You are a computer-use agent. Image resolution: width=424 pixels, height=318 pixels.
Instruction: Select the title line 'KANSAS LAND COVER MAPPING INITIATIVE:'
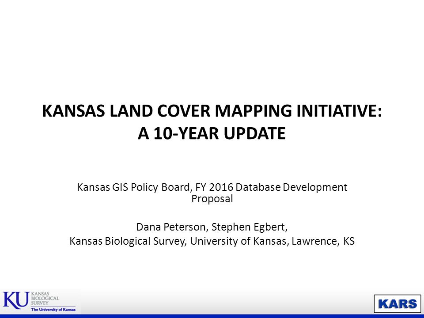[212, 111]
